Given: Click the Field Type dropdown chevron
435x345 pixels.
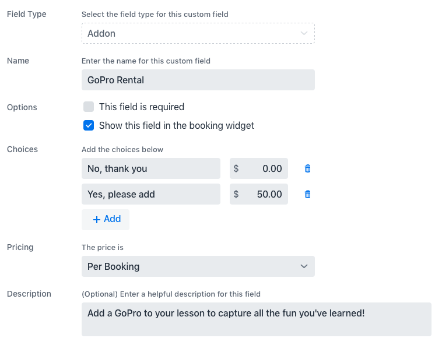Looking at the screenshot, I should (304, 33).
